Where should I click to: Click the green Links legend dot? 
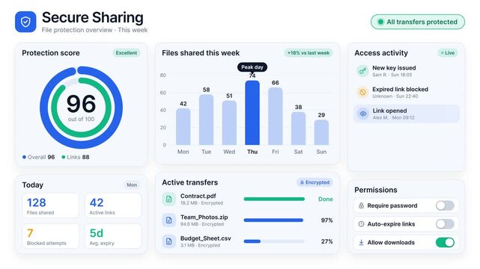tap(64, 157)
